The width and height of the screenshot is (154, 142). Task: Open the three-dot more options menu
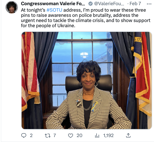click(149, 4)
